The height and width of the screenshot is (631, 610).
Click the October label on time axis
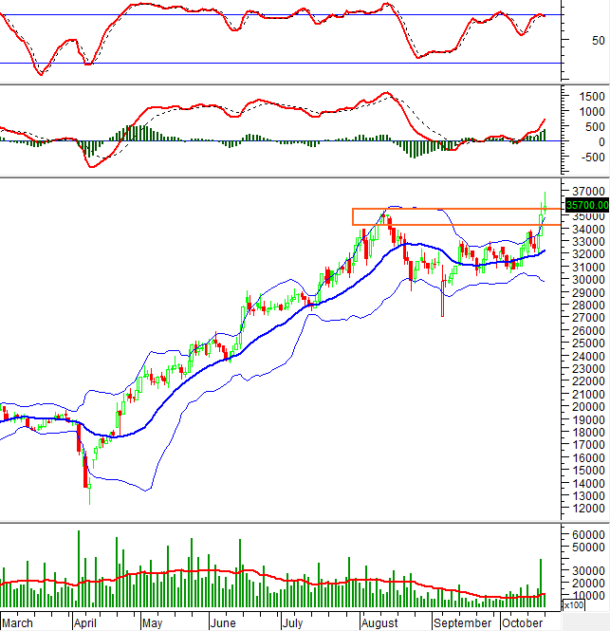pyautogui.click(x=521, y=623)
